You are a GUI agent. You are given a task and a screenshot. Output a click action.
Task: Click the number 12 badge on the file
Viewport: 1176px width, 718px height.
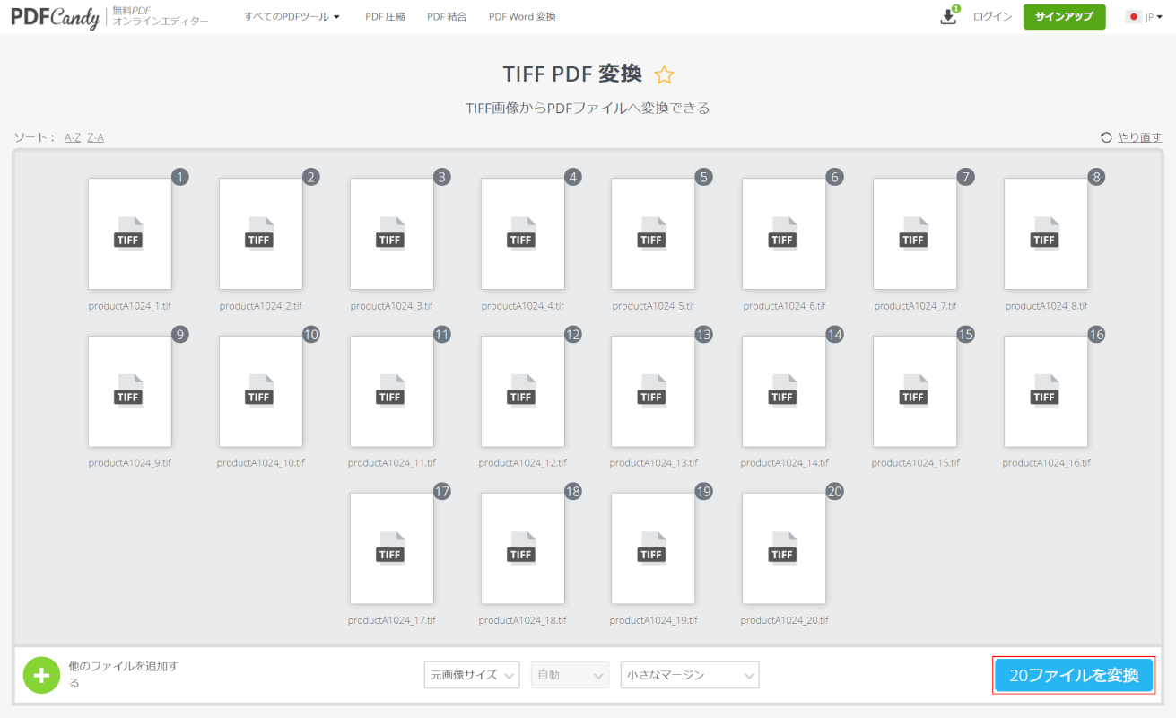(573, 335)
